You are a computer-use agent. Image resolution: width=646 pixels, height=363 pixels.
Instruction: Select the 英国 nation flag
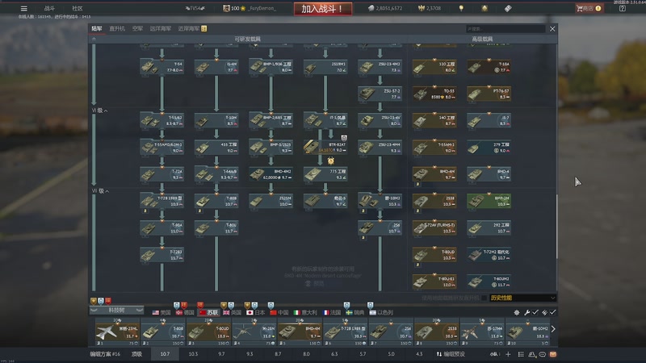(x=232, y=313)
